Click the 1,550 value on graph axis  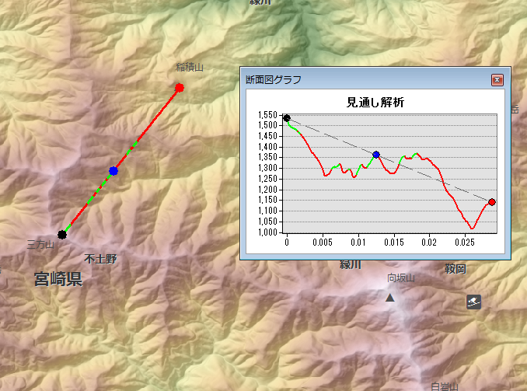pos(267,114)
